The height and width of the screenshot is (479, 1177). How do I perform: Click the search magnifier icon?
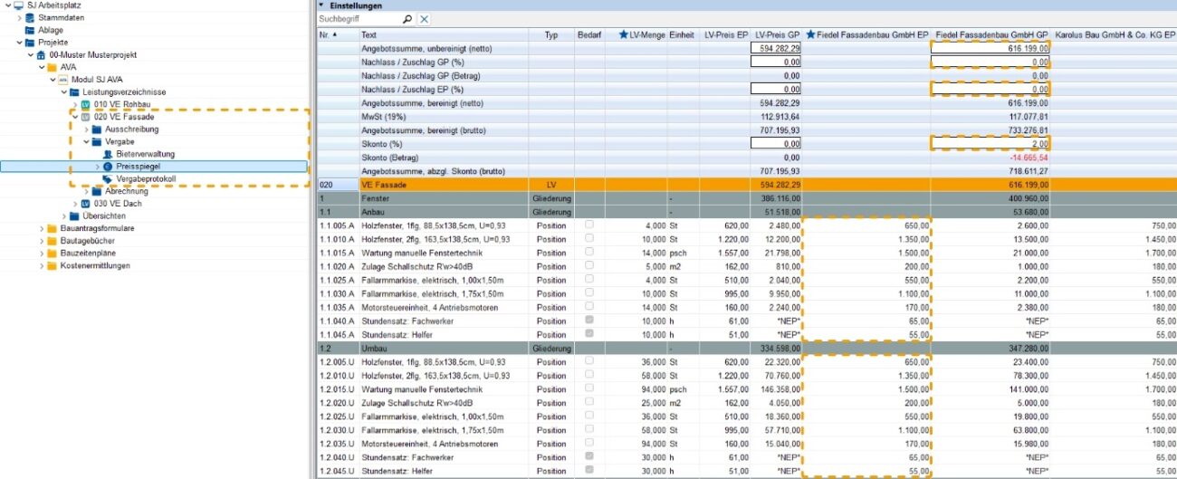(407, 19)
